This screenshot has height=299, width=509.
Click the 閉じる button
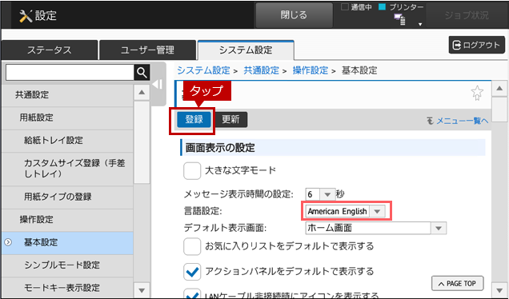click(294, 15)
